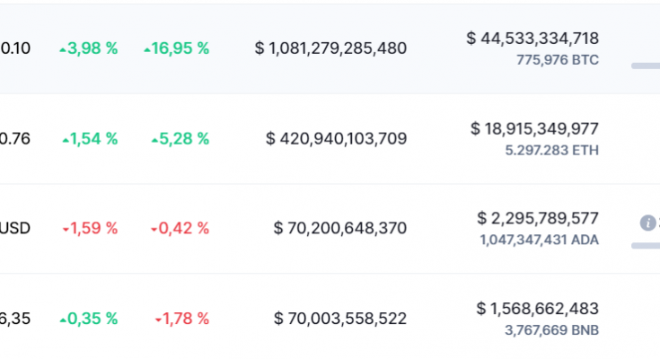This screenshot has height=359, width=660.
Task: Click market cap $ 70,003,558,522
Action: (x=340, y=319)
